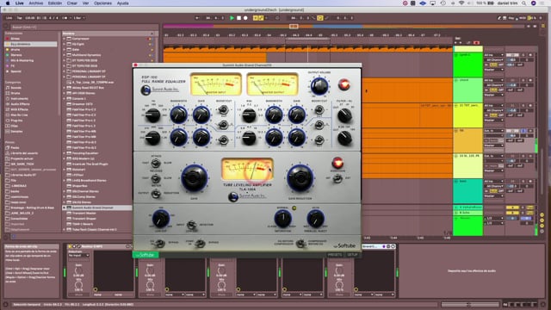Click the large Gain Reduction knob
This screenshot has width=551, height=310.
(x=300, y=178)
